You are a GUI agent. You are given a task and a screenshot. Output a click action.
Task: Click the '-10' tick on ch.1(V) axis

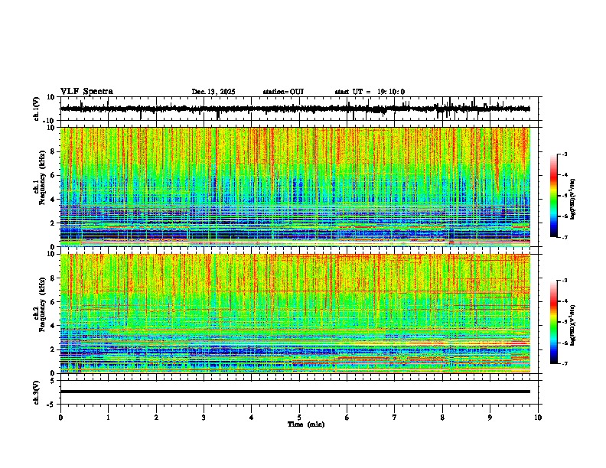click(50, 121)
